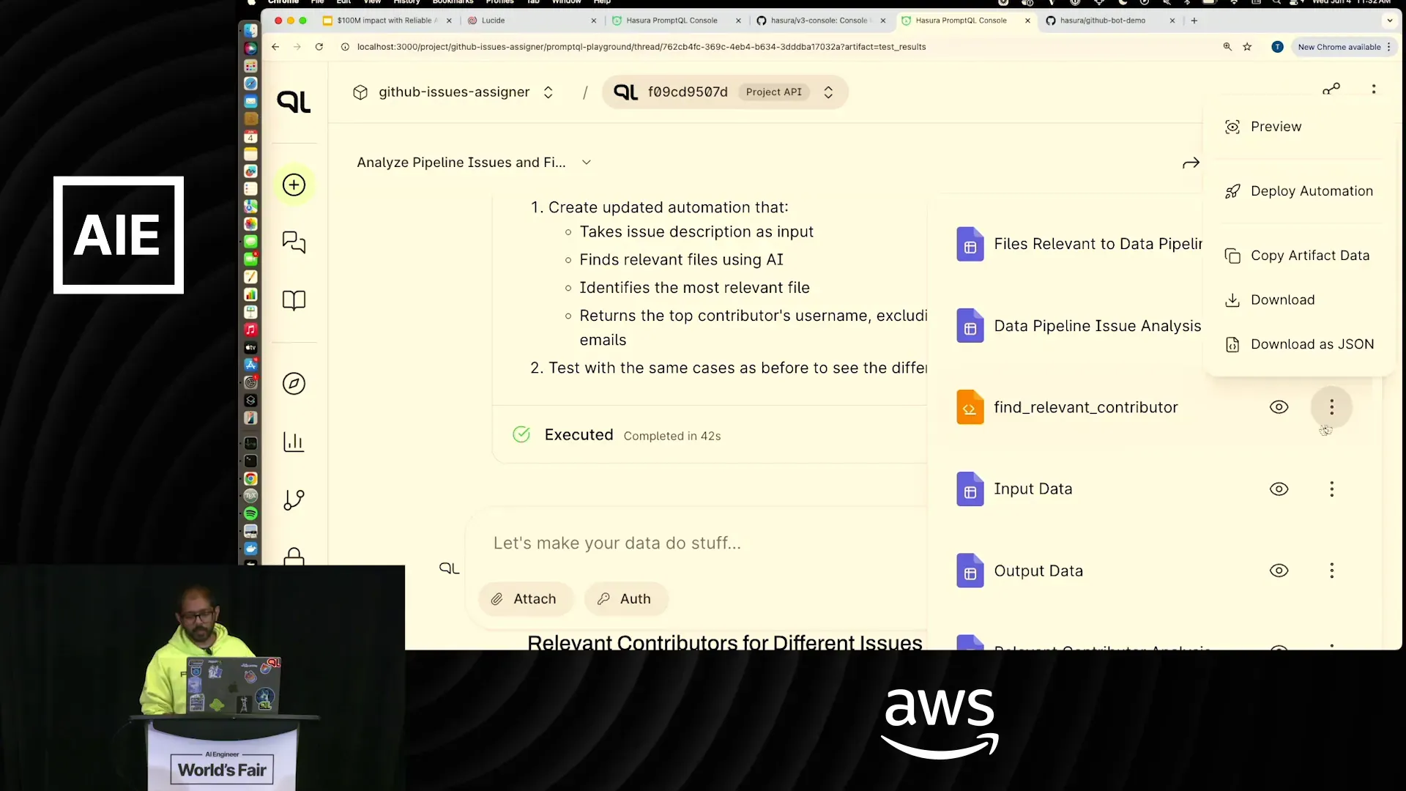Start a new thread with the plus button
Image resolution: width=1406 pixels, height=791 pixels.
[x=294, y=185]
